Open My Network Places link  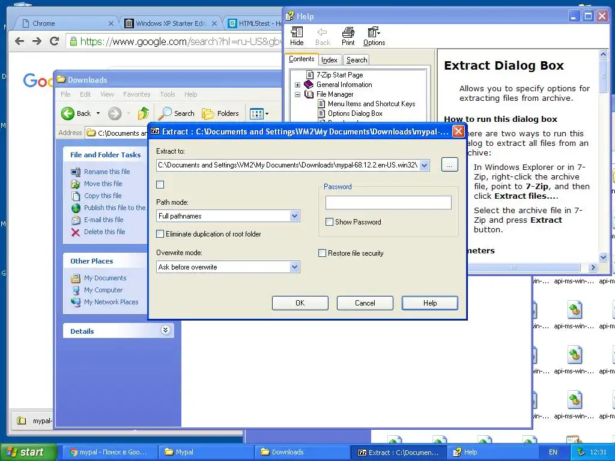111,303
